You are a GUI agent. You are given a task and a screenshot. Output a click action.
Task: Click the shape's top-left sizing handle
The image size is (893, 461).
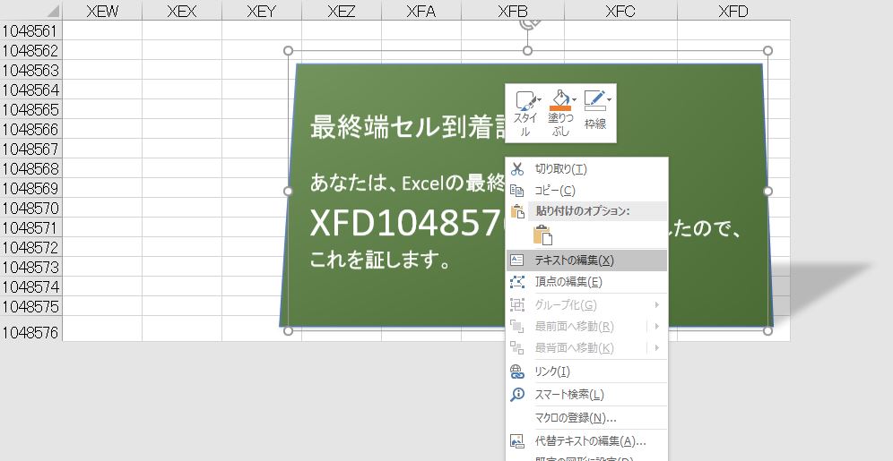point(288,51)
